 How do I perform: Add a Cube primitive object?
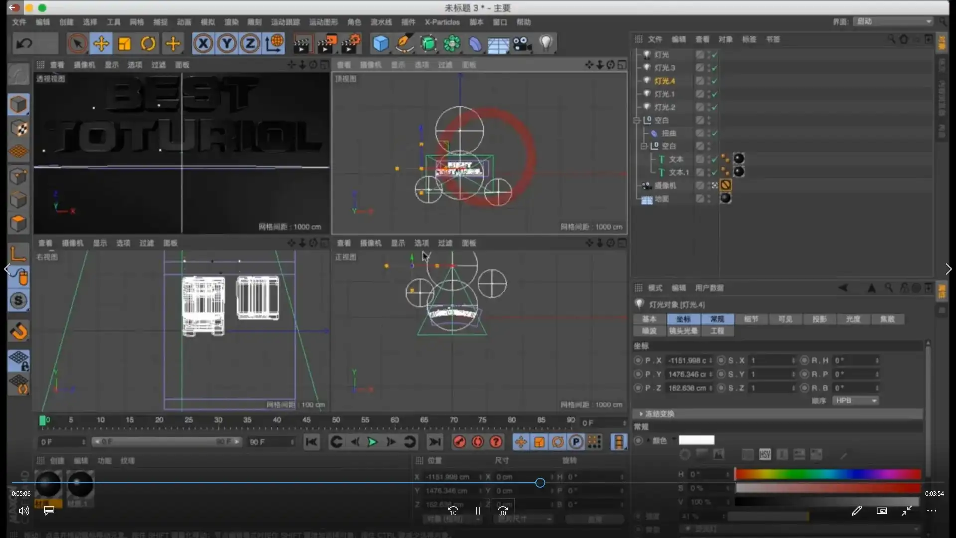(x=381, y=44)
